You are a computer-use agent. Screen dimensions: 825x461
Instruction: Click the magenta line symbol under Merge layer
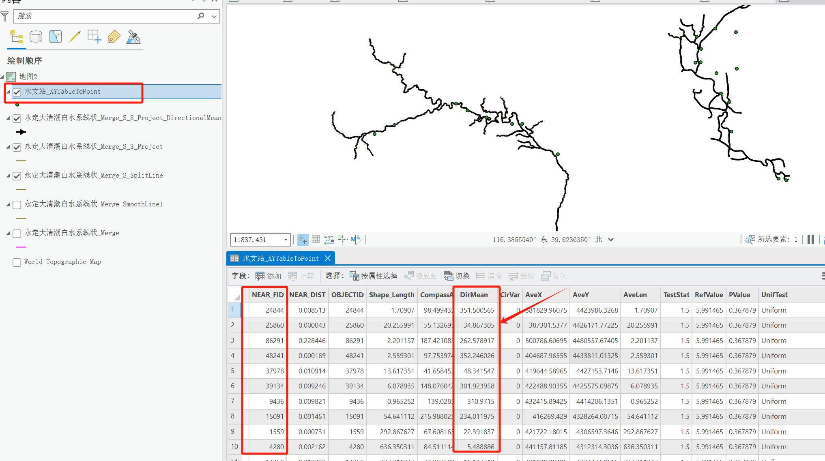(21, 247)
